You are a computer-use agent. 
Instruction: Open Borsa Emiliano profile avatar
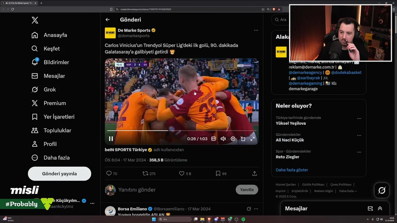coord(110,211)
